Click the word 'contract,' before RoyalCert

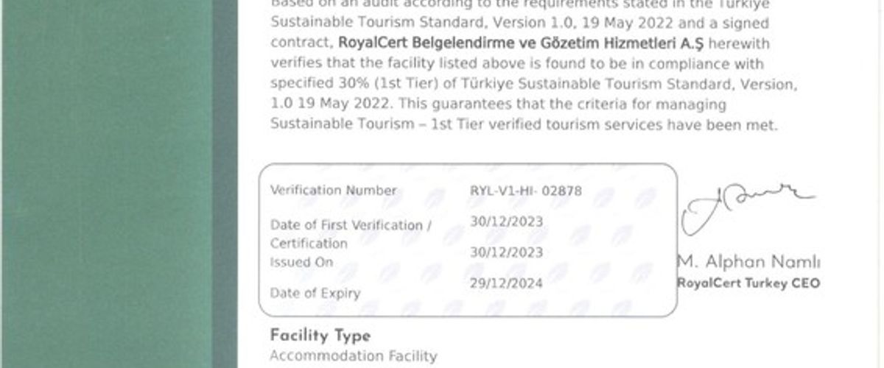click(x=300, y=44)
